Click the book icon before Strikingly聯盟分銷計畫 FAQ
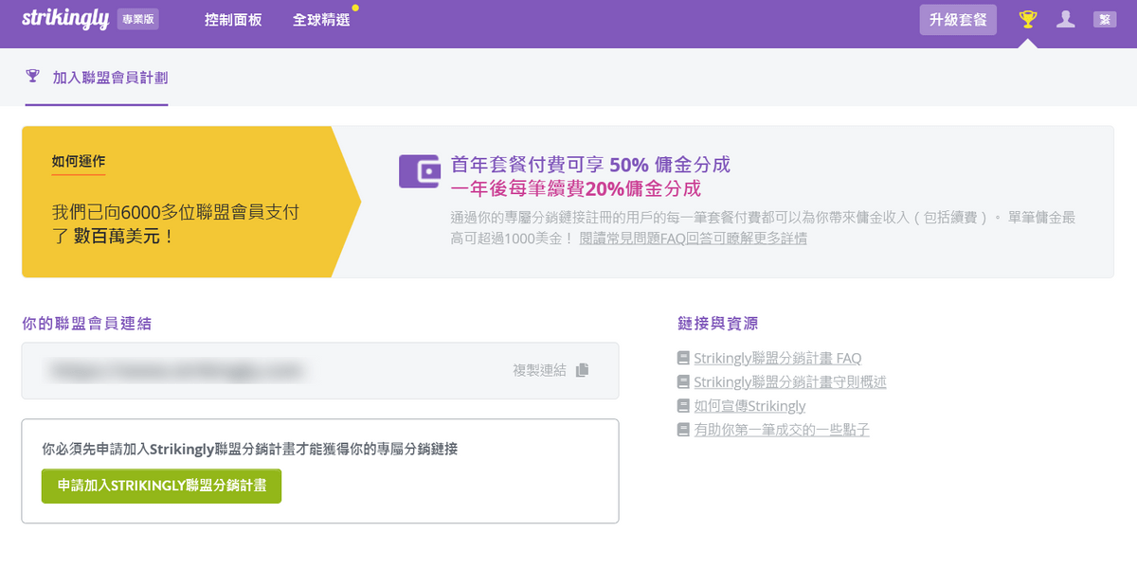1137x567 pixels. [683, 359]
